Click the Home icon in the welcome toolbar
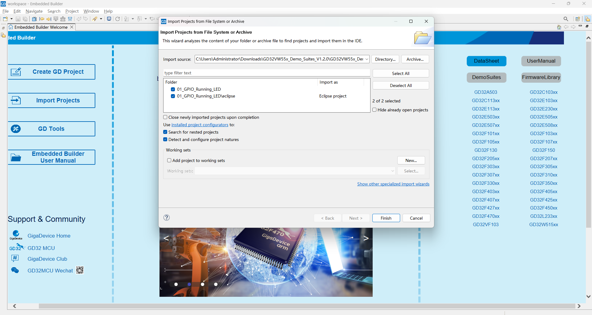592x315 pixels. (559, 27)
